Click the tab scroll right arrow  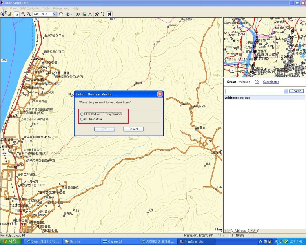(x=229, y=231)
